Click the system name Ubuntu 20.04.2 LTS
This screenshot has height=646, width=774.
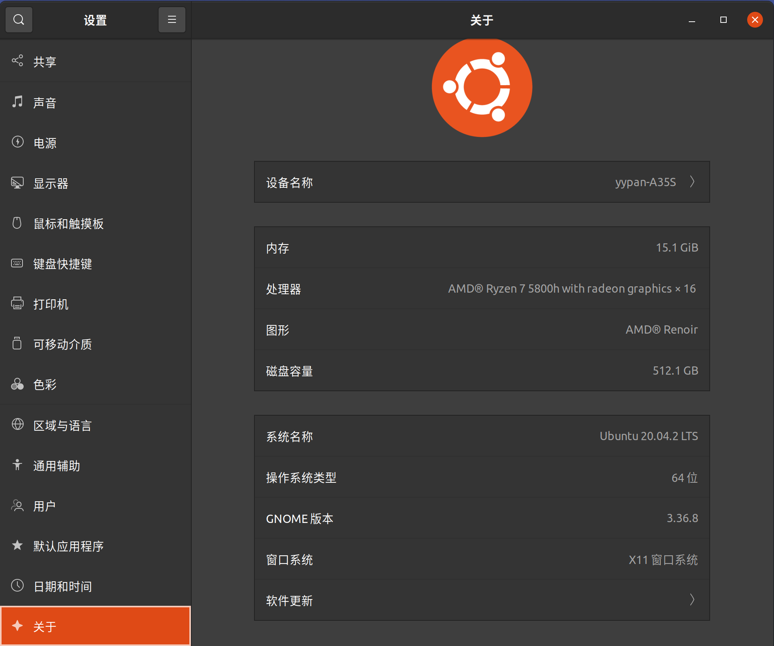tap(649, 436)
